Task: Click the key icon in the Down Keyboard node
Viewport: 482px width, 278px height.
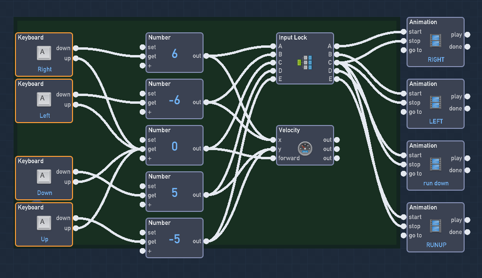Action: click(44, 177)
